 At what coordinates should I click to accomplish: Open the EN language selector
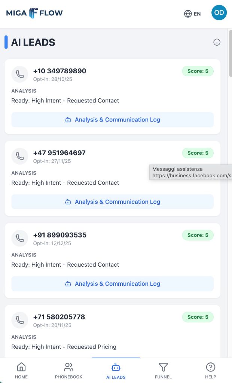pos(192,13)
